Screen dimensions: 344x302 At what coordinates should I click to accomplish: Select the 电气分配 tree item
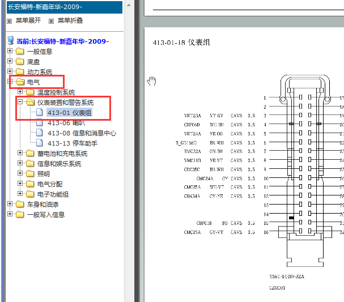(x=50, y=184)
